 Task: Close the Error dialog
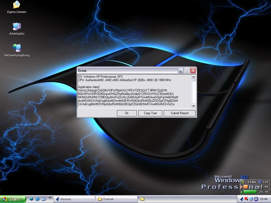pos(193,70)
